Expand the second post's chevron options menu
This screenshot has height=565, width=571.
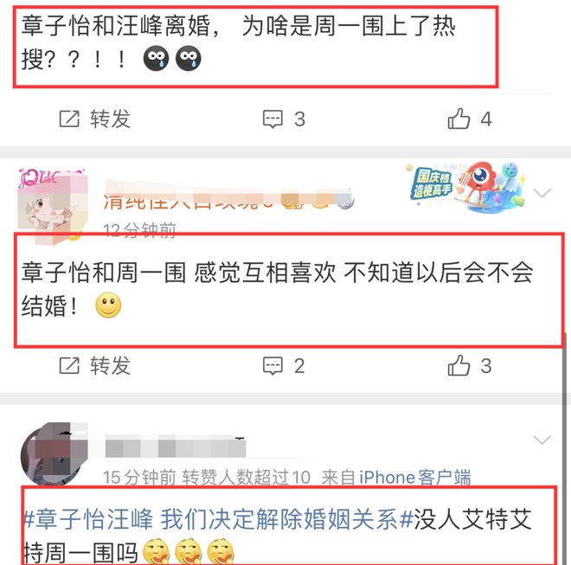(x=542, y=193)
